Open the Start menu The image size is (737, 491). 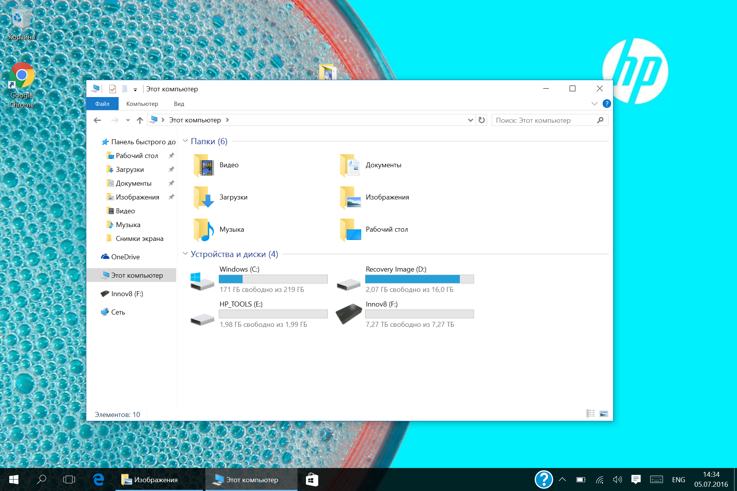pos(14,479)
